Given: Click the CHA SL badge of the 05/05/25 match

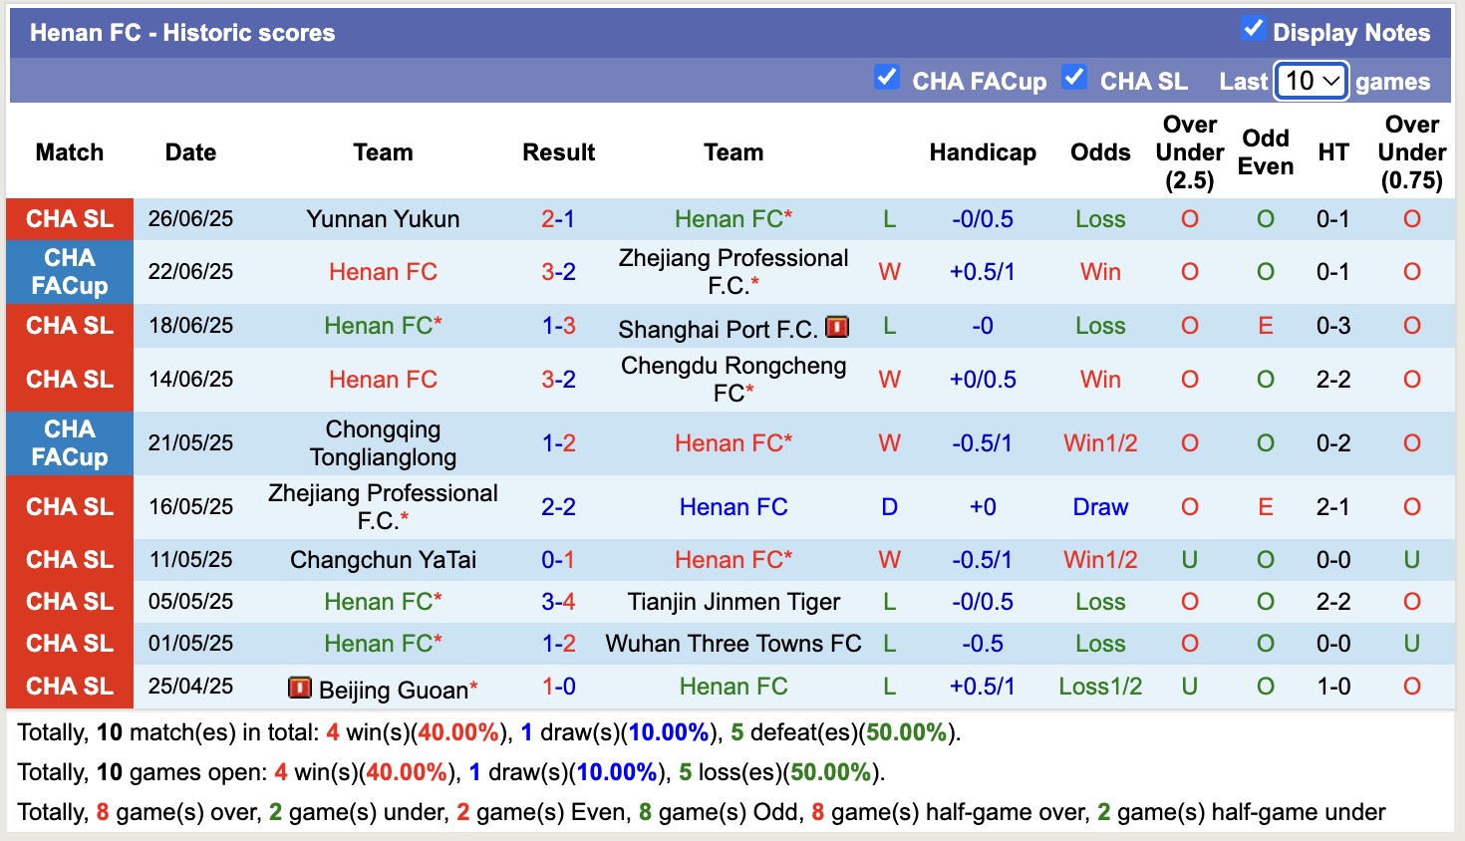Looking at the screenshot, I should [x=69, y=601].
